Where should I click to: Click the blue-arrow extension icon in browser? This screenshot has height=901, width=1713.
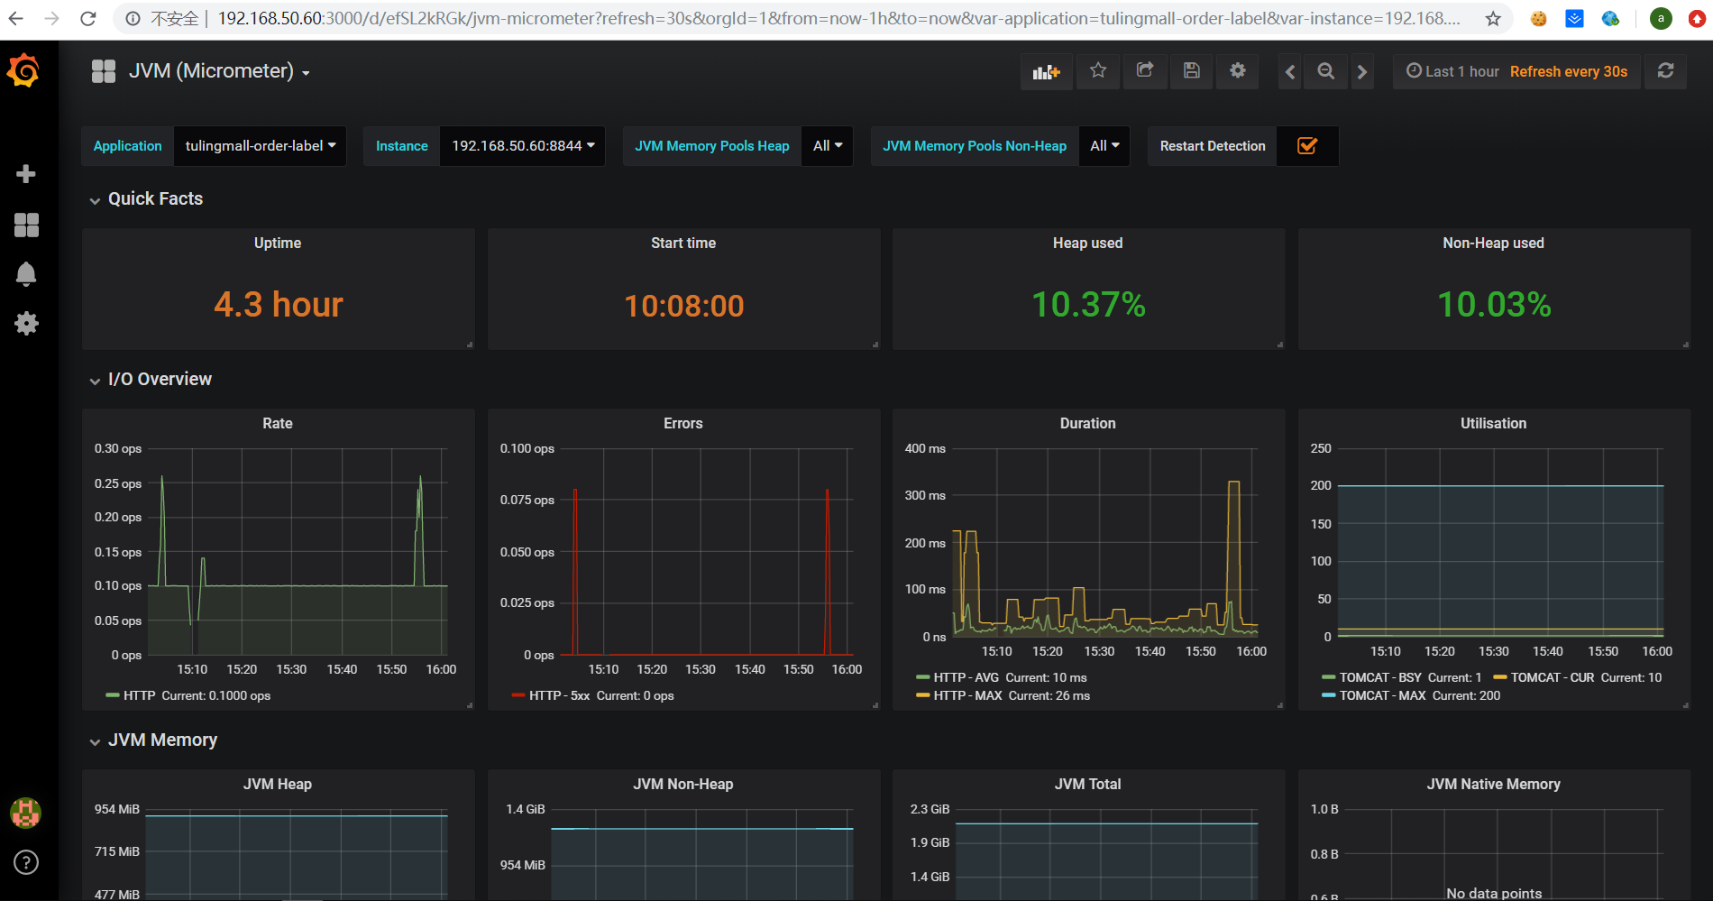pyautogui.click(x=1574, y=18)
